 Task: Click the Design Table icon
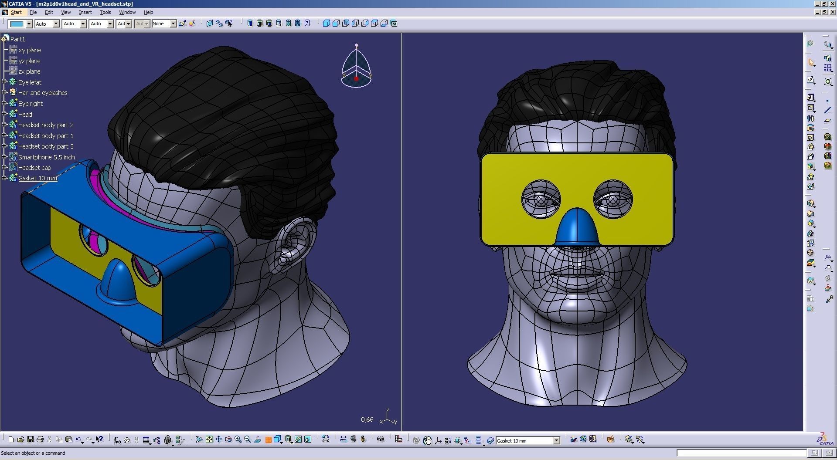[x=146, y=440]
